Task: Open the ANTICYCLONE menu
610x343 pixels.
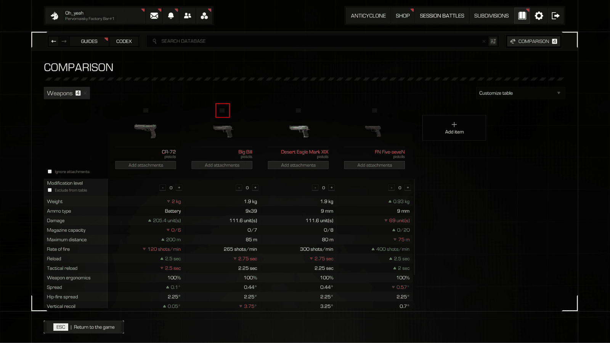Action: click(368, 16)
